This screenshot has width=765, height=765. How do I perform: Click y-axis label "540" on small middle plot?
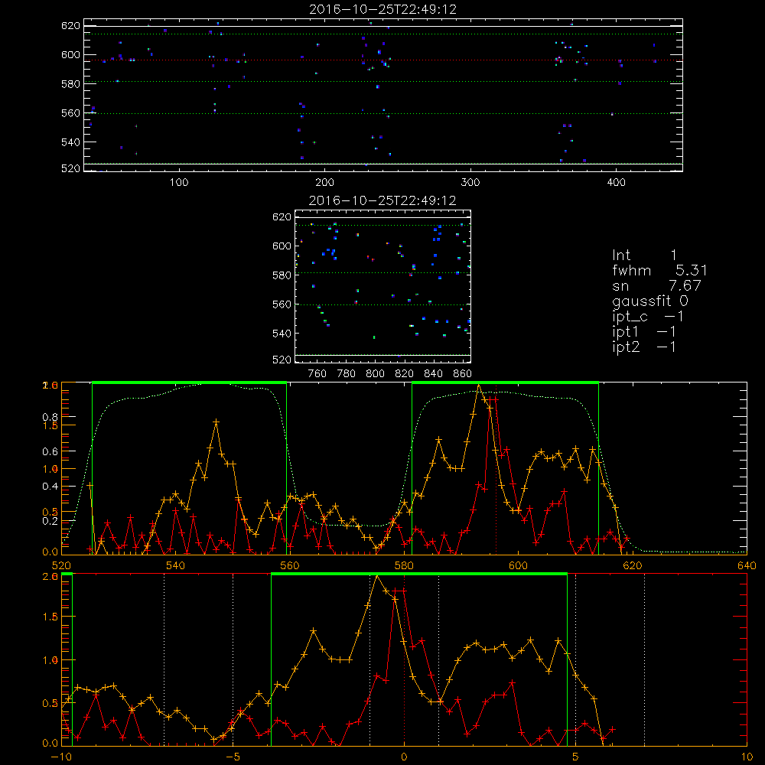tap(282, 334)
